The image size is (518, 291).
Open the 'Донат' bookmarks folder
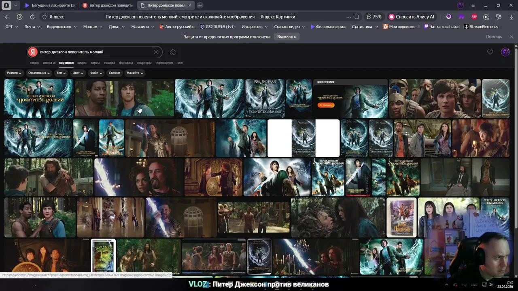(117, 27)
